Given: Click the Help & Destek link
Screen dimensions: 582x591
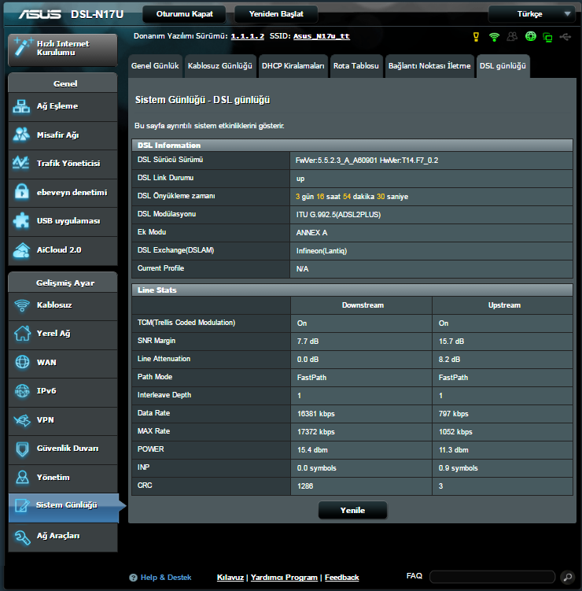Looking at the screenshot, I should pyautogui.click(x=166, y=578).
